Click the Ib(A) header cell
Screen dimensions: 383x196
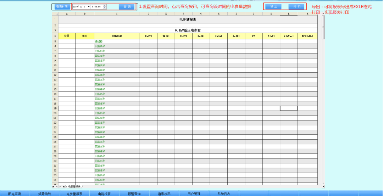(218, 36)
